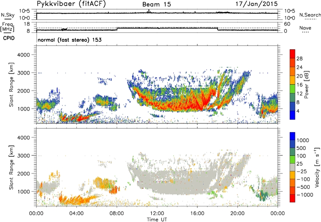321x222 pixels.
Task: Click the 12:00 time axis tick label
Action: pos(157,214)
